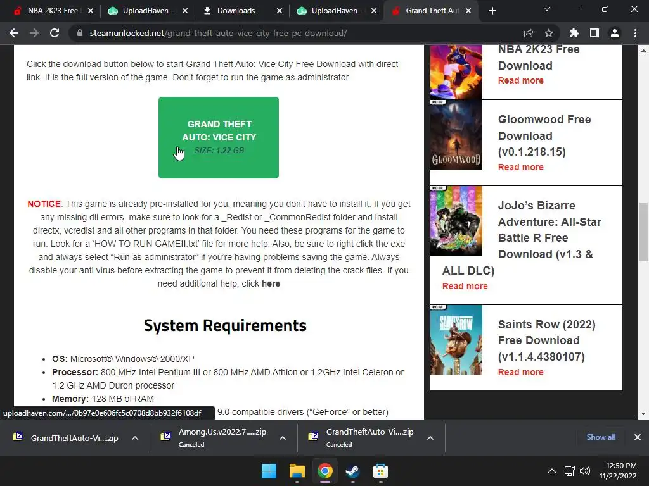The width and height of the screenshot is (649, 486).
Task: Open the Gloomwood Free Download title
Action: coord(544,135)
